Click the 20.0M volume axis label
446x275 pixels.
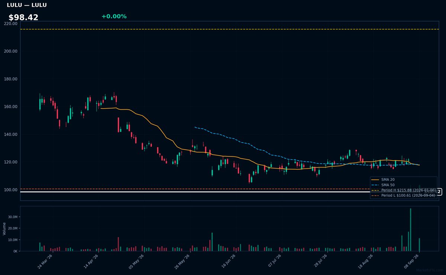click(x=13, y=228)
